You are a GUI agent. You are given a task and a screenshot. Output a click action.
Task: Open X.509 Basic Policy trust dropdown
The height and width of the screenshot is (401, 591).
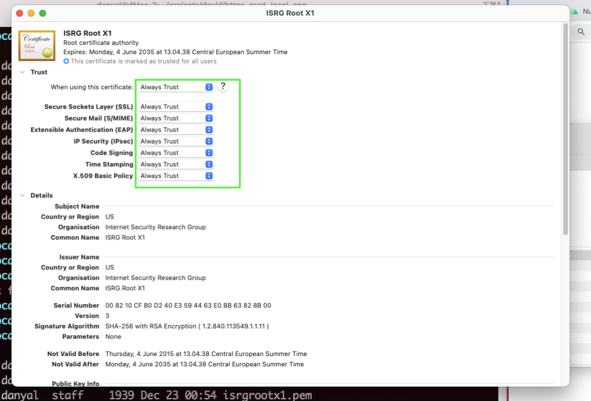point(175,176)
